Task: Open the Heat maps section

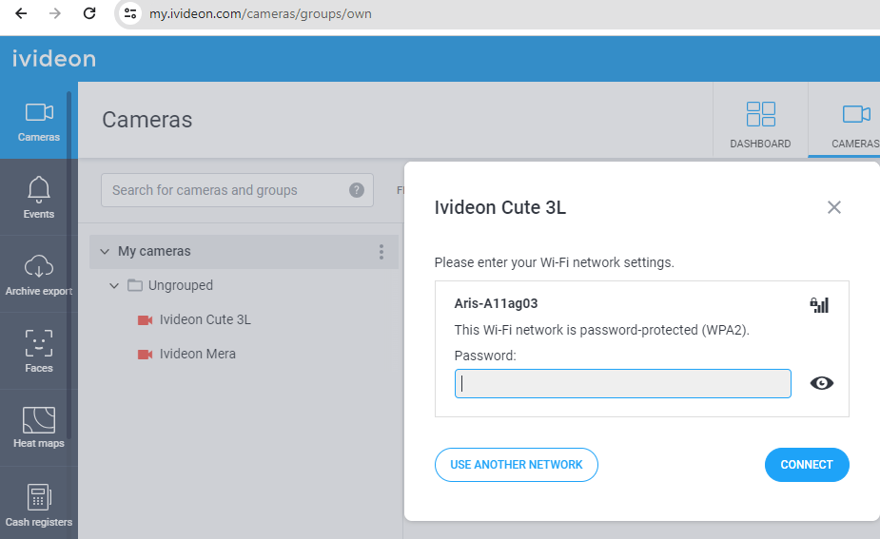Action: (39, 428)
